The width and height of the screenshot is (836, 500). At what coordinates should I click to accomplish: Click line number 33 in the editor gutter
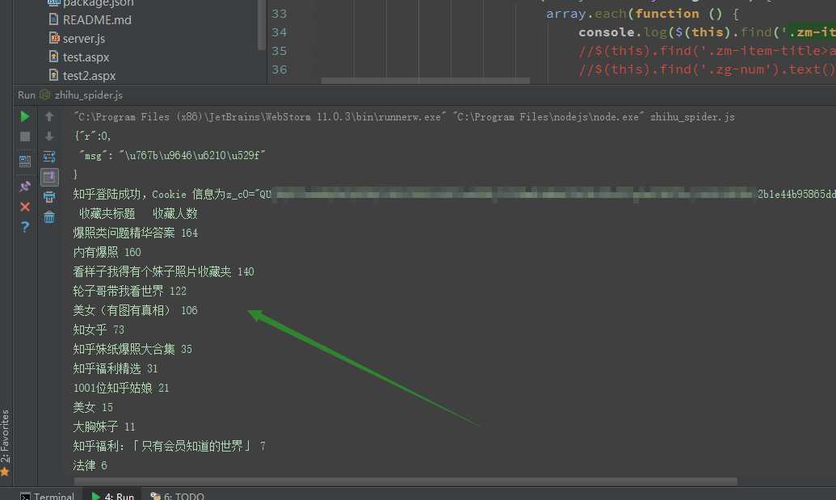[279, 14]
